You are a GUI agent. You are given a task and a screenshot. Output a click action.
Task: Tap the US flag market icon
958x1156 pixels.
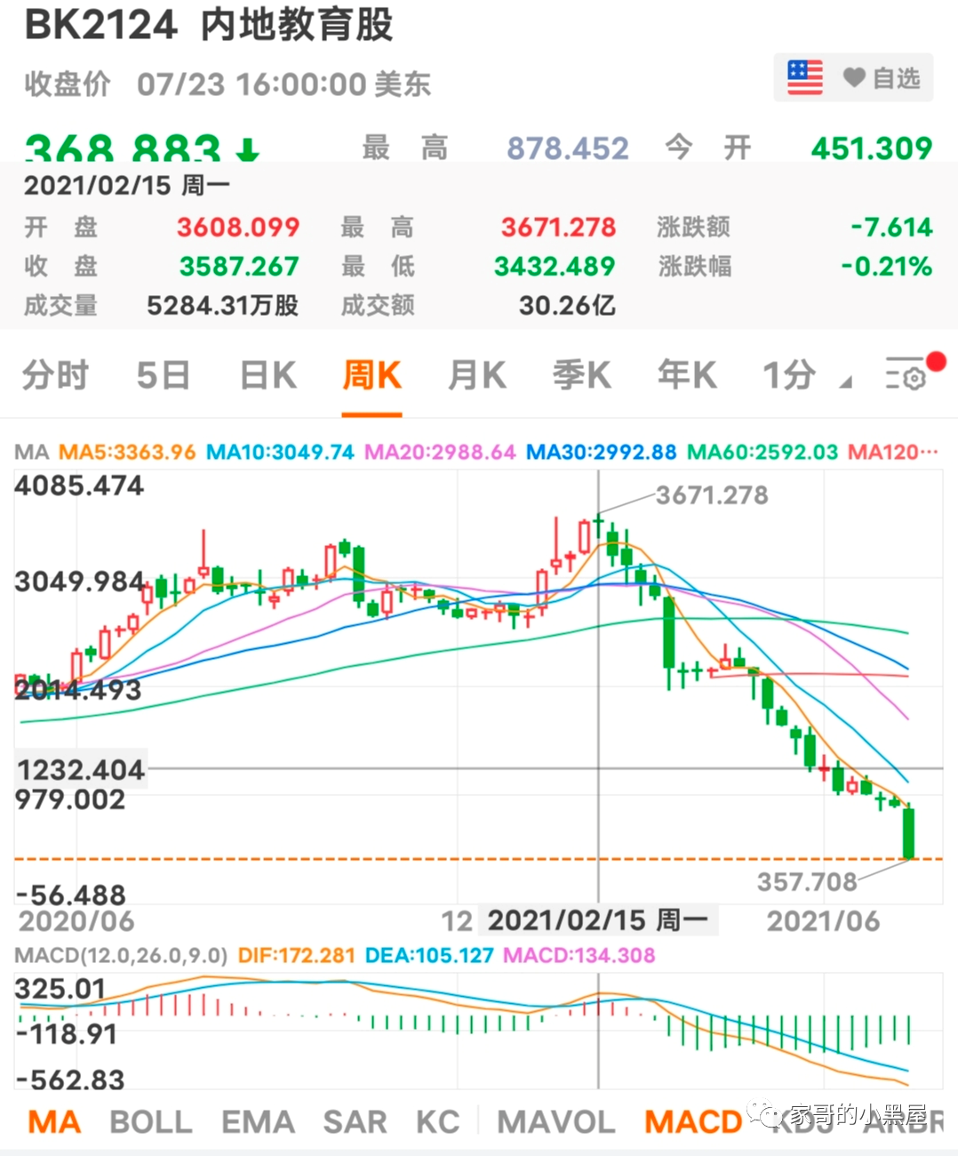[805, 78]
